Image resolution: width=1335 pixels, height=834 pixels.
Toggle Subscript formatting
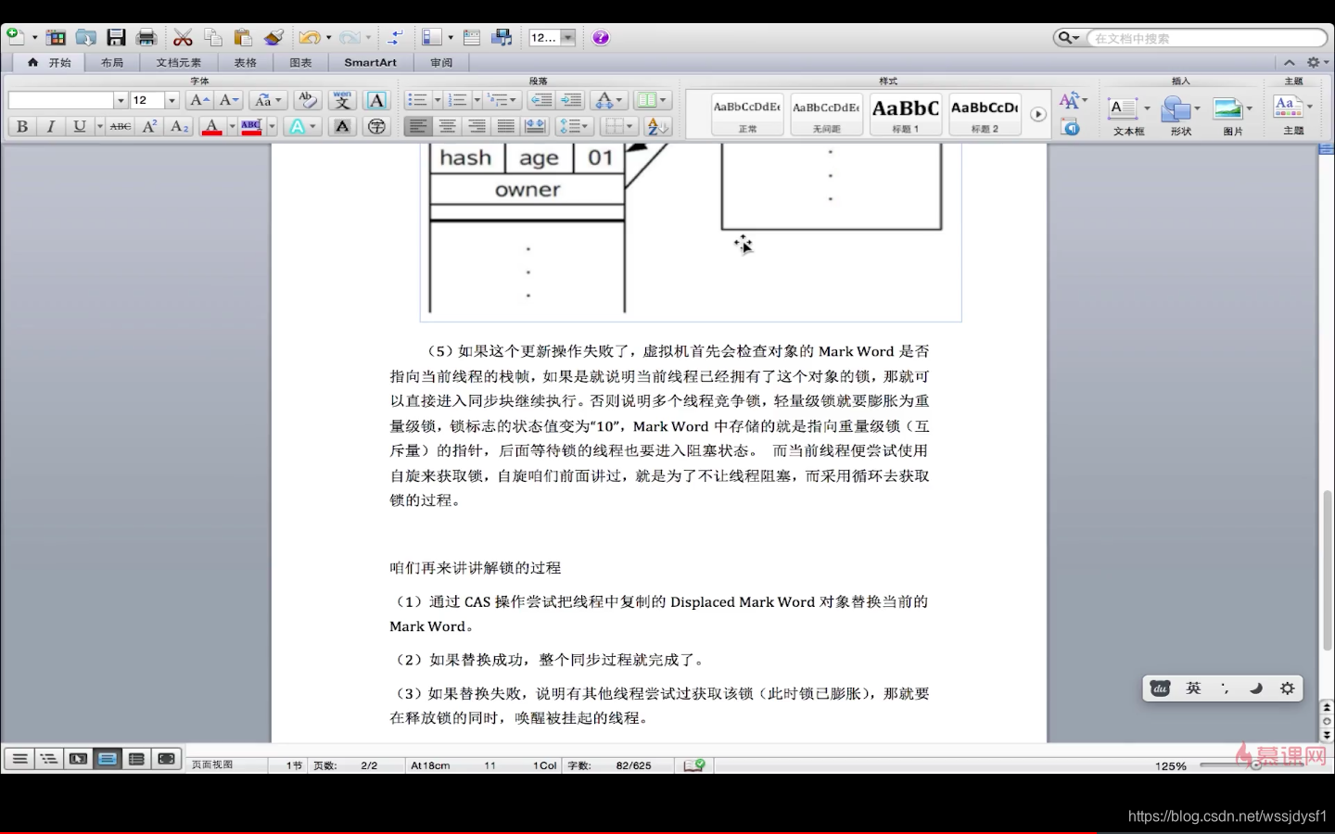pyautogui.click(x=179, y=126)
